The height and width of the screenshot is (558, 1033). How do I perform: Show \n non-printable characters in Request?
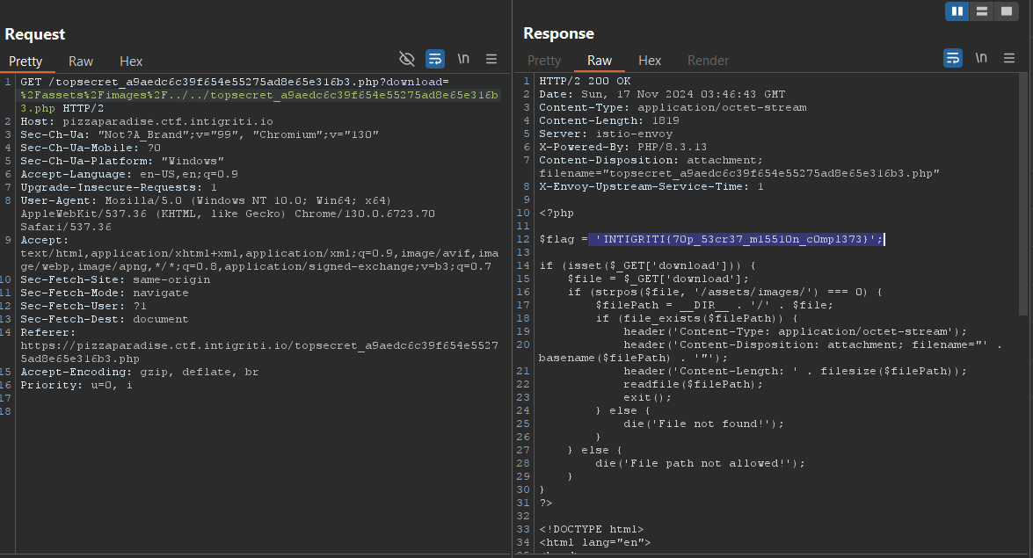463,59
